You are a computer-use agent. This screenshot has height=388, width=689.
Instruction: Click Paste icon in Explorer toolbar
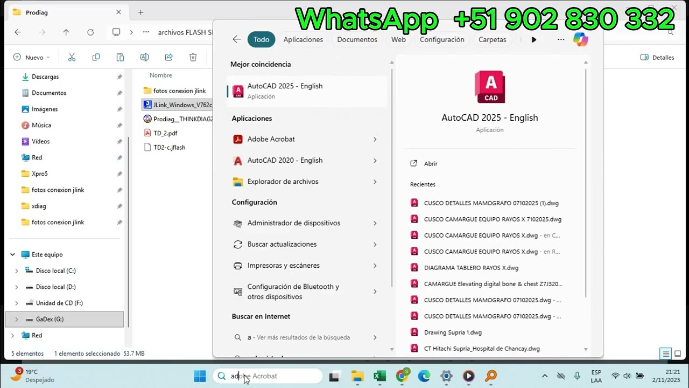(x=120, y=57)
